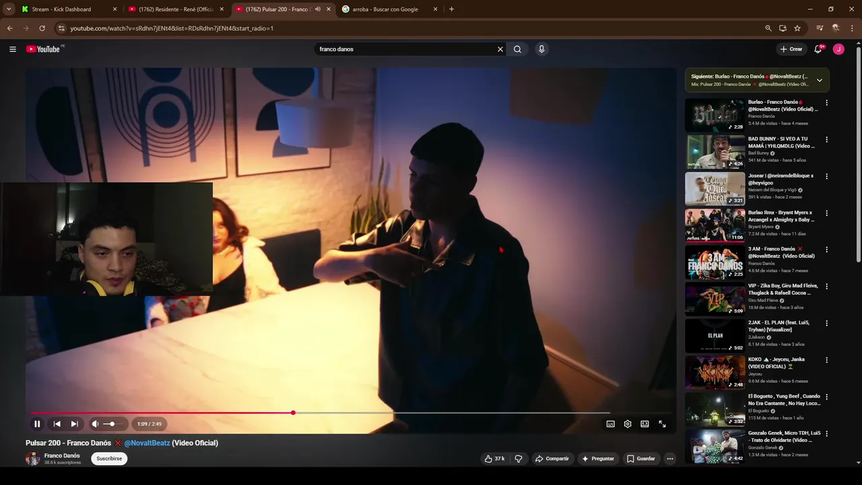The width and height of the screenshot is (862, 485).
Task: Open Chrome three-dot menu
Action: (x=853, y=28)
